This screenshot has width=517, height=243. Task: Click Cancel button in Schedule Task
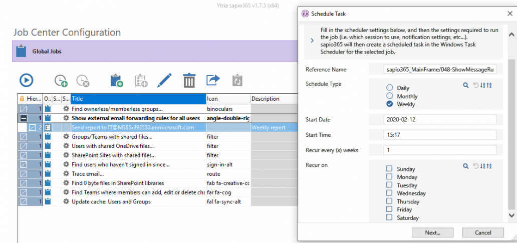pyautogui.click(x=483, y=232)
